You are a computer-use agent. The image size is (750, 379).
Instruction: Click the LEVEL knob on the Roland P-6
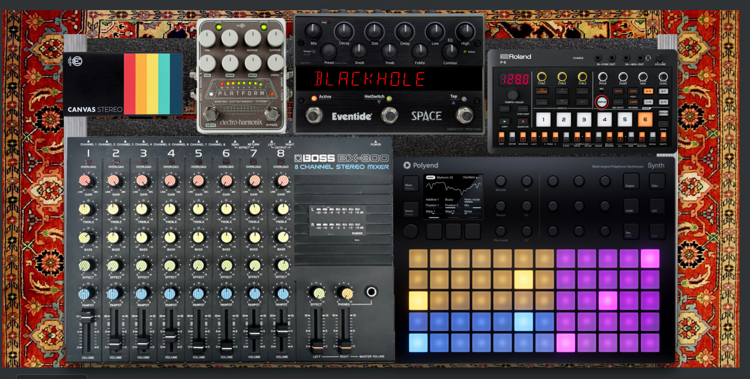pos(663,77)
